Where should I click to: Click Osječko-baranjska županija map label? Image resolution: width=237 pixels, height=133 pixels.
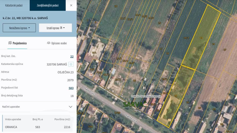(146, 96)
